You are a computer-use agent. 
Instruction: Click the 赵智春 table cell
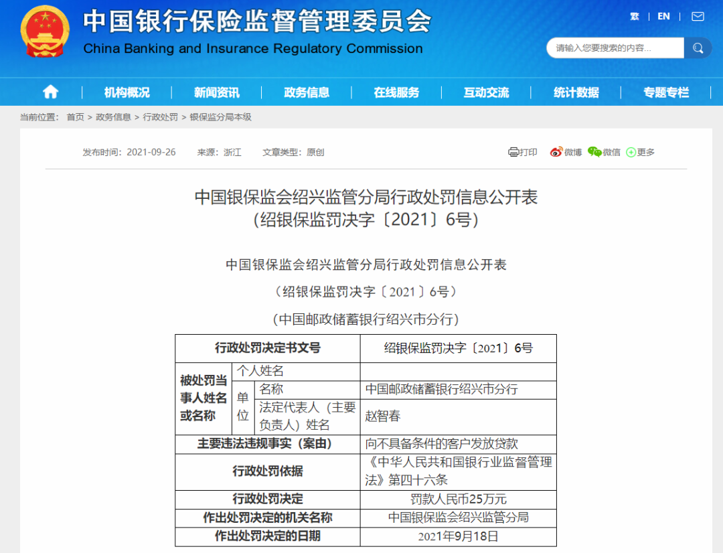coord(459,416)
